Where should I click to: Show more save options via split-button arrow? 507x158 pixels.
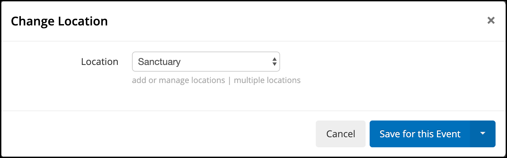[483, 134]
